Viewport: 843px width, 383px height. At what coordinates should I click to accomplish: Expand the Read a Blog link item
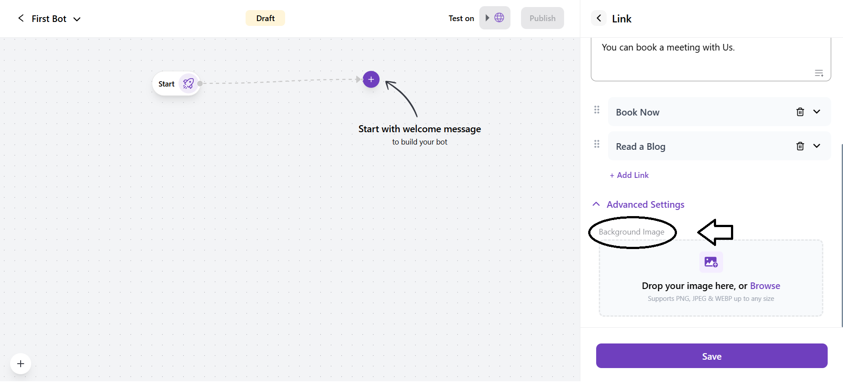pyautogui.click(x=817, y=146)
